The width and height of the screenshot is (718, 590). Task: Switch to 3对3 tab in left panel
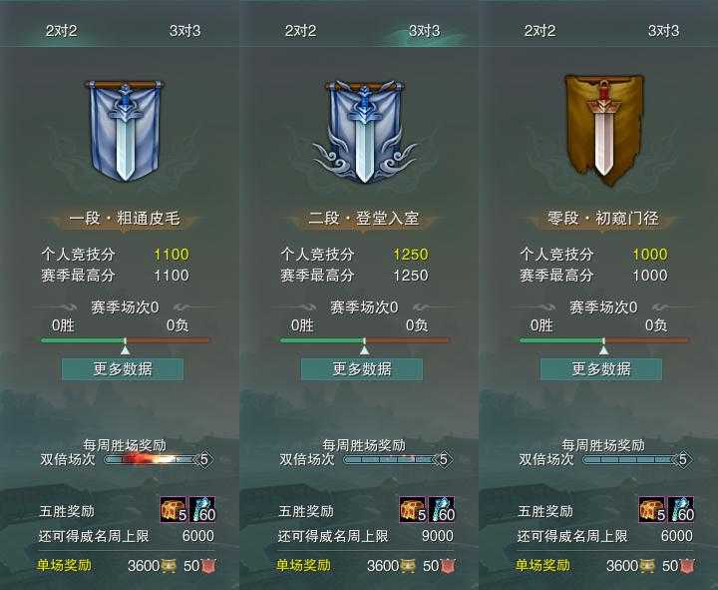185,31
